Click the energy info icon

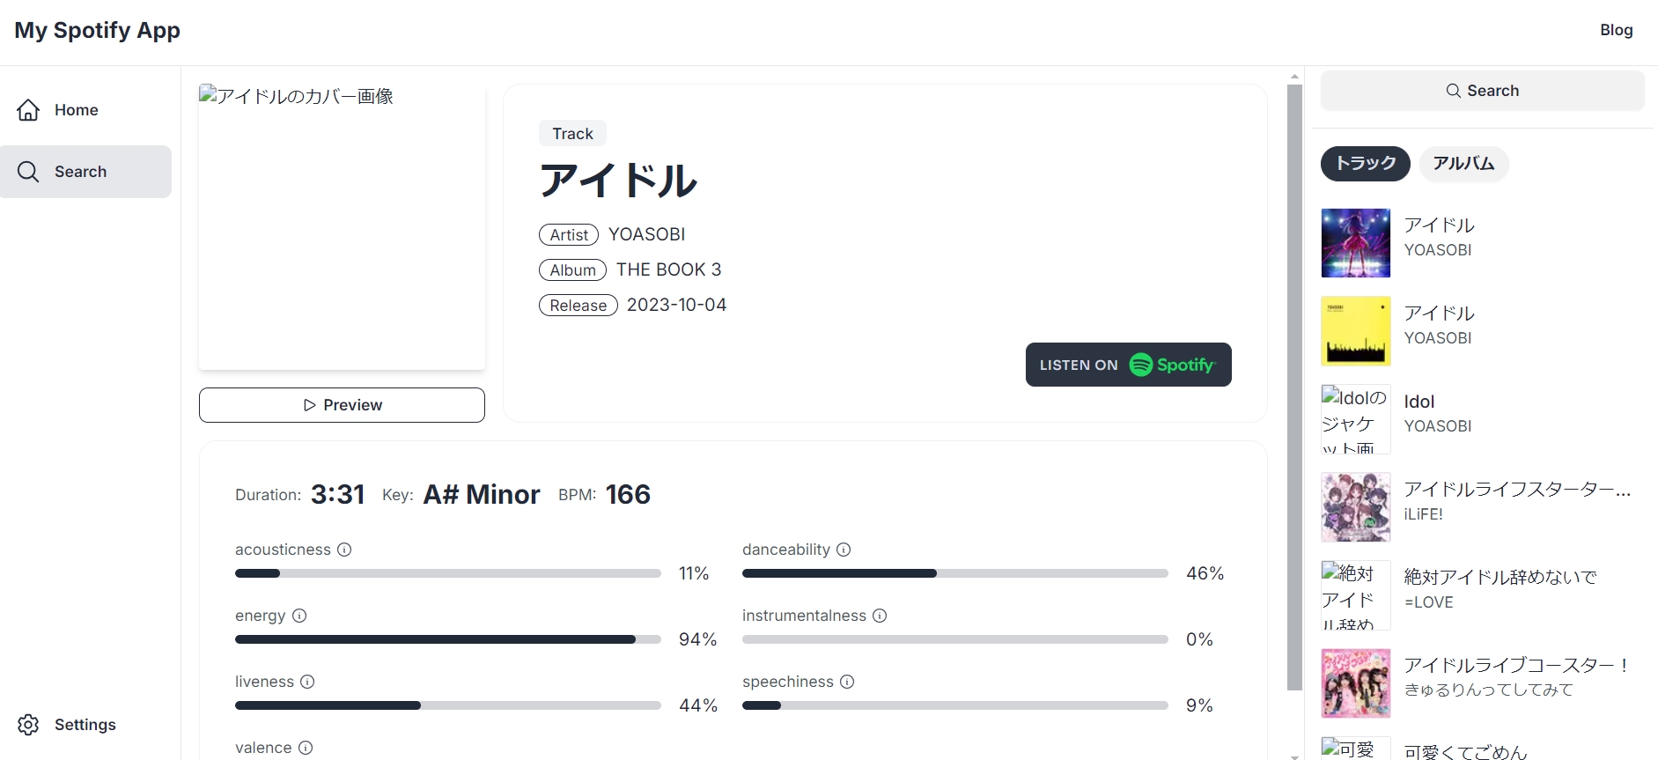coord(299,616)
